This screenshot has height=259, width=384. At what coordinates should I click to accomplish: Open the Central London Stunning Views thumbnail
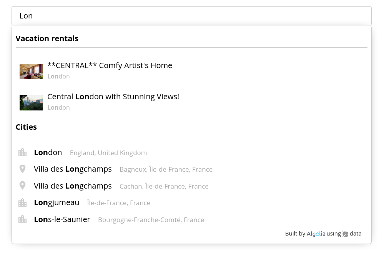(x=31, y=103)
